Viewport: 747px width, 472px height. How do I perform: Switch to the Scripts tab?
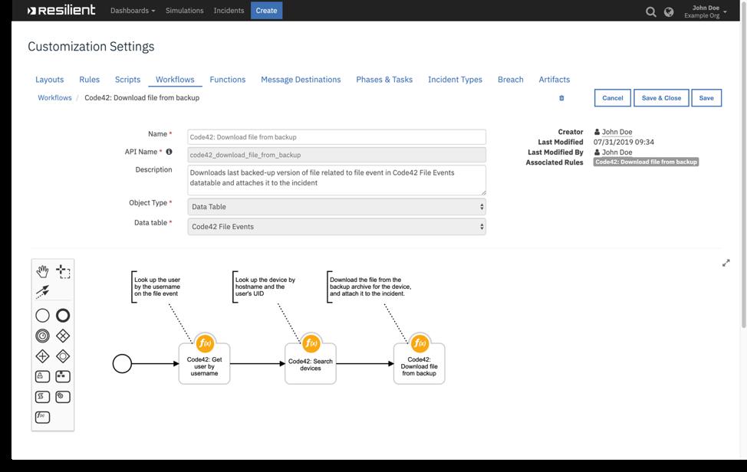click(127, 80)
